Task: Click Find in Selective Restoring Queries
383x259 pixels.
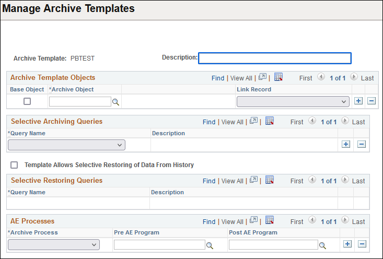Action: tap(209, 181)
